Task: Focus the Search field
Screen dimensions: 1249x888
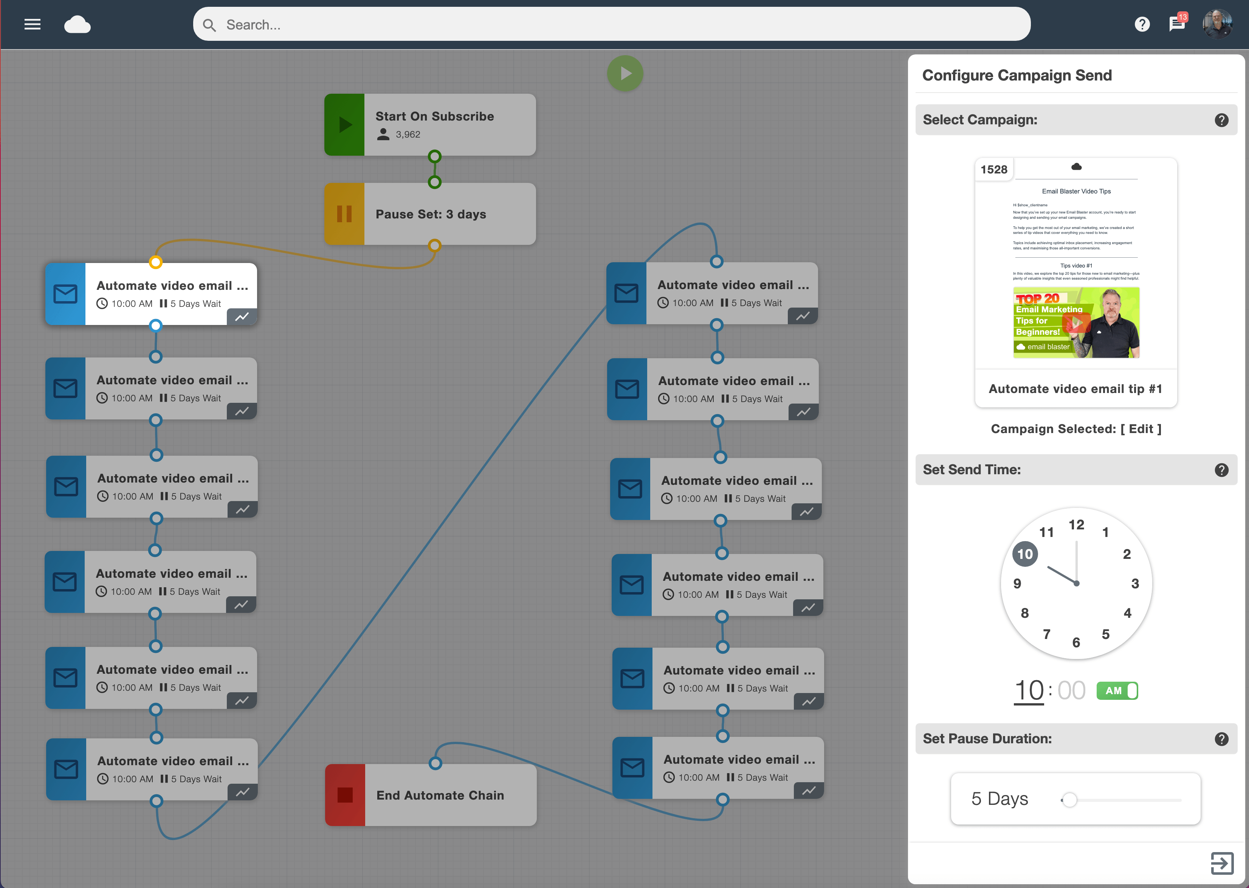Action: point(612,24)
